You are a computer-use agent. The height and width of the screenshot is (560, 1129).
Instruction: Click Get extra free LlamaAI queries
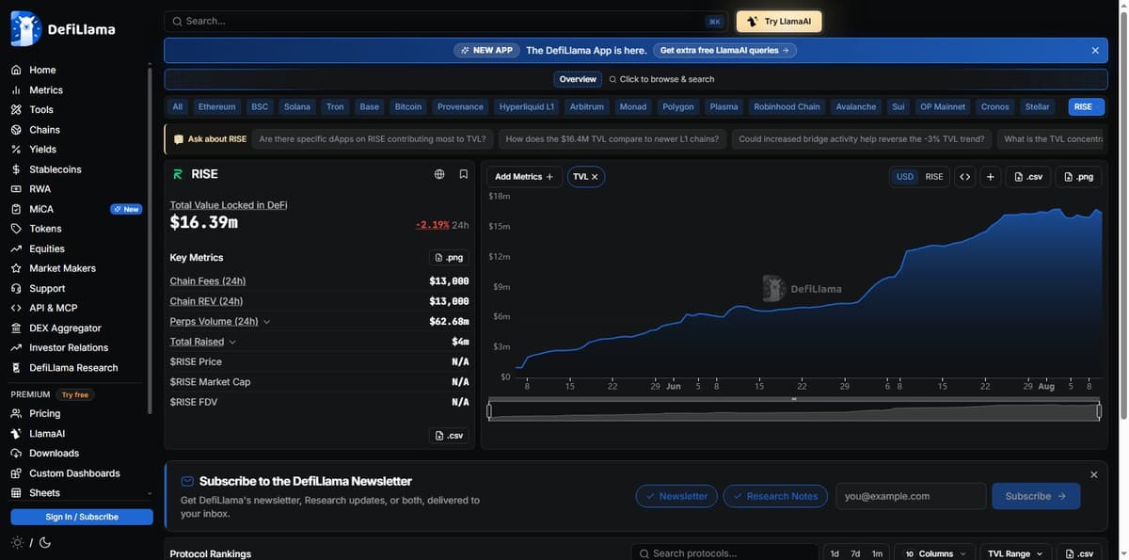point(724,50)
